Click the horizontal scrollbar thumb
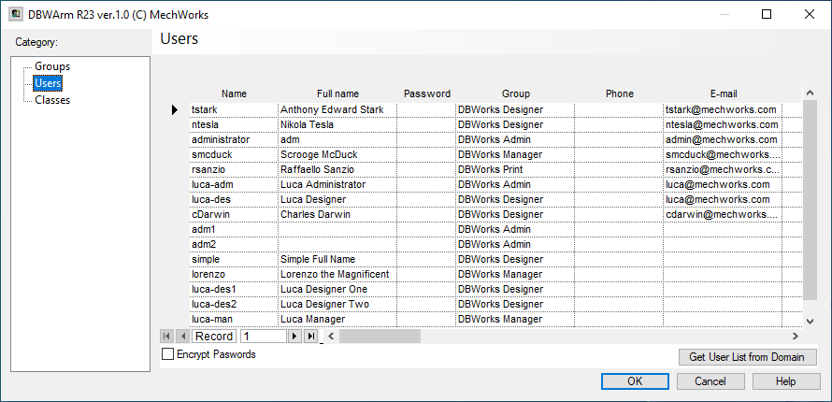 pyautogui.click(x=380, y=337)
